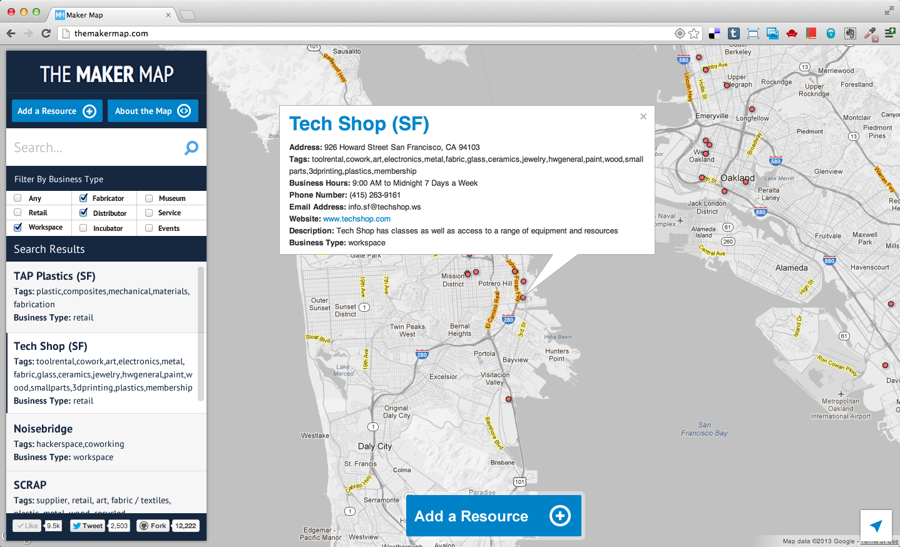Click the browser back arrow
The image size is (900, 547).
pyautogui.click(x=11, y=33)
